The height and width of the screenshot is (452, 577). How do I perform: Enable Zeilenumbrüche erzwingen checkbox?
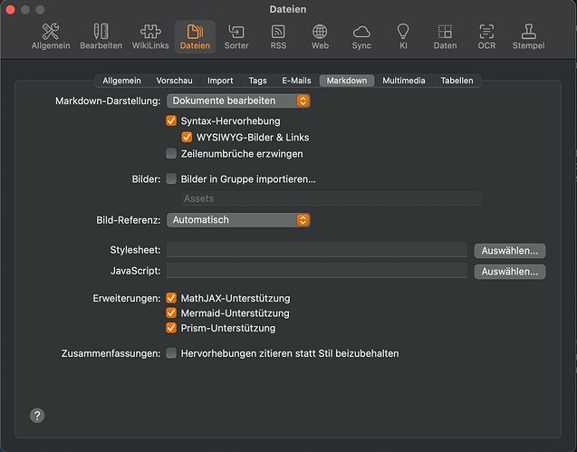point(171,154)
